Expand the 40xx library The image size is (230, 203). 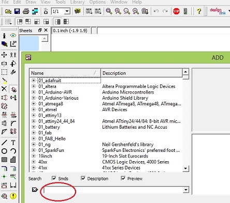[34, 162]
